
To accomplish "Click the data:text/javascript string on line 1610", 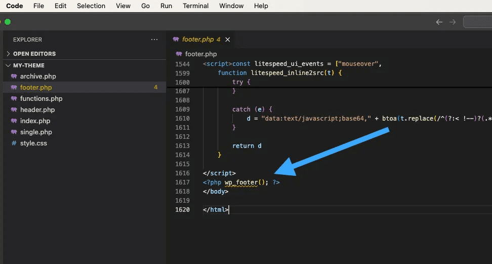I will coord(316,119).
